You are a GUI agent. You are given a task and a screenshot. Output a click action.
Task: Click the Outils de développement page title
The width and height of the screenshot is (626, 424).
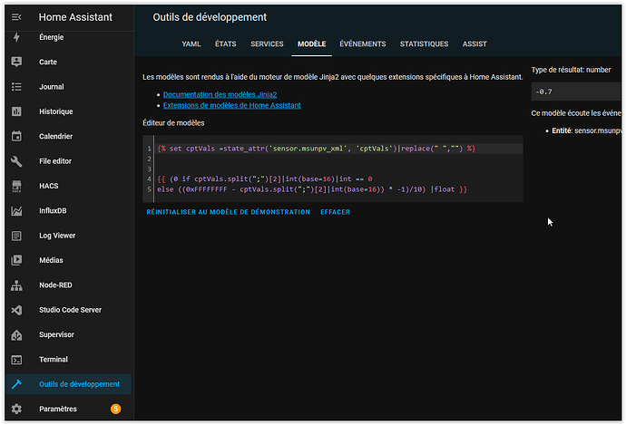(x=210, y=17)
